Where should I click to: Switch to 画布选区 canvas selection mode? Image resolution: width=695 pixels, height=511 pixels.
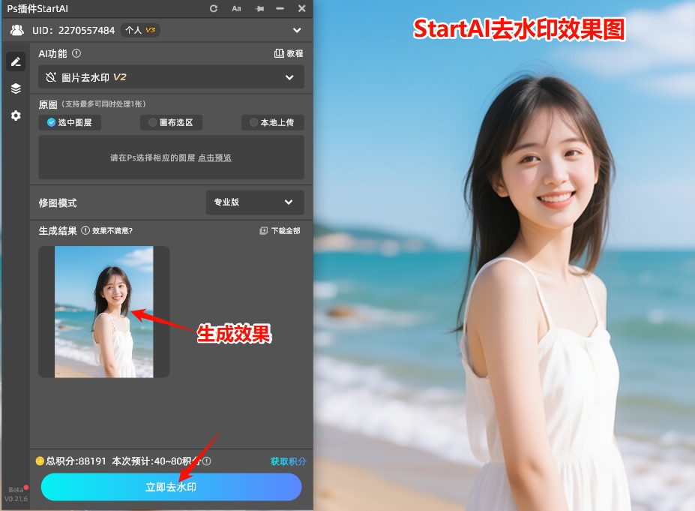coord(172,122)
